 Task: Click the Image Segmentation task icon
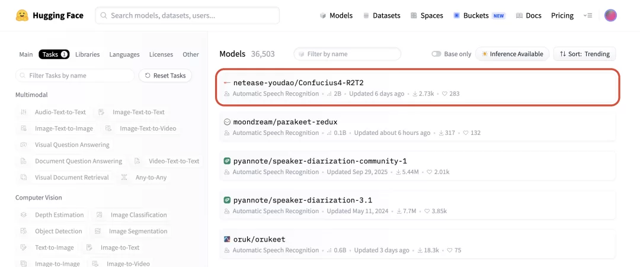98,231
